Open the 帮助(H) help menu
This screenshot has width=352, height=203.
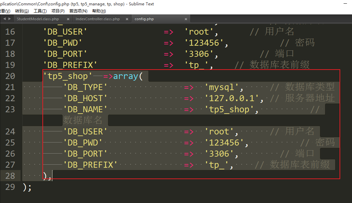pos(99,11)
